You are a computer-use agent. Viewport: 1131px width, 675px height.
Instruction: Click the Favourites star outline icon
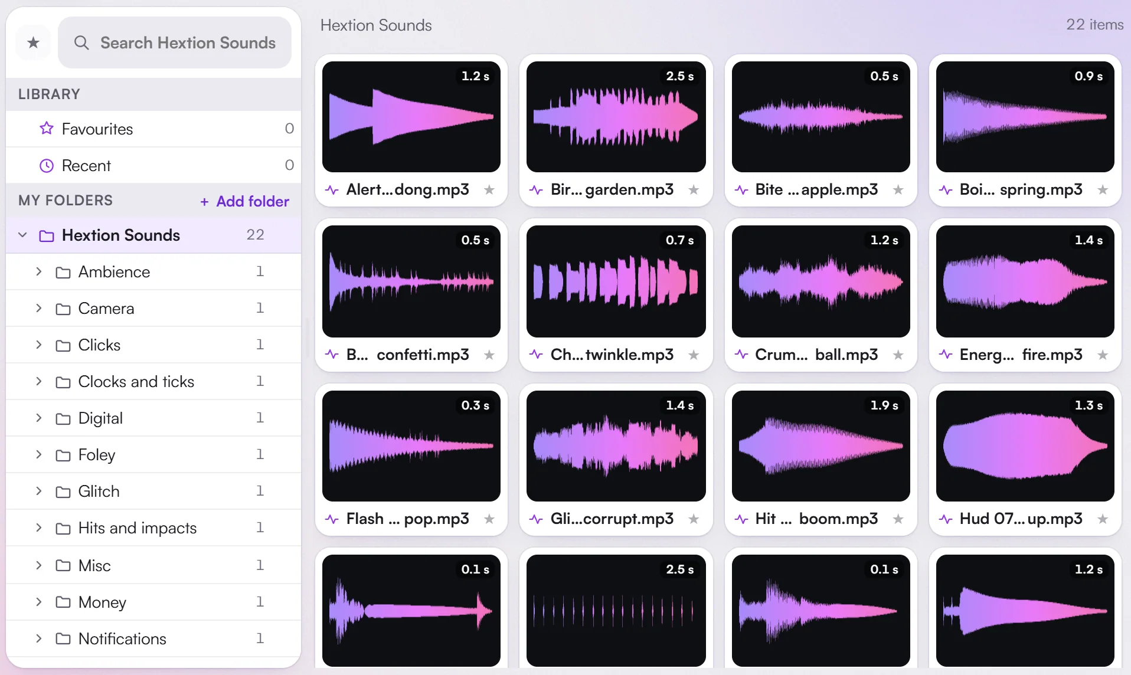pyautogui.click(x=47, y=128)
